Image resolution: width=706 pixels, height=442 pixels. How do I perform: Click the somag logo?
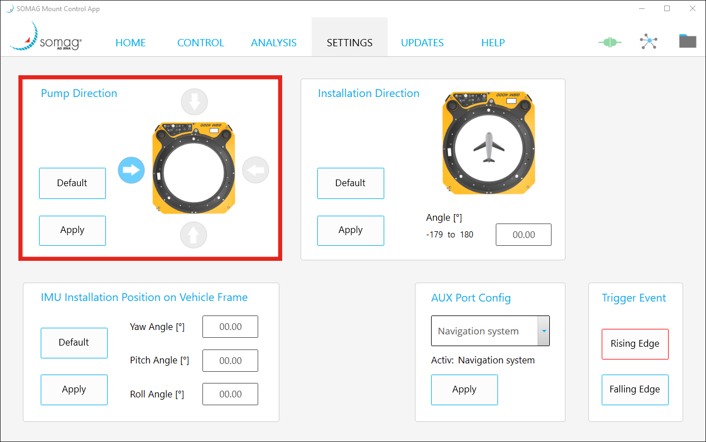(x=46, y=37)
